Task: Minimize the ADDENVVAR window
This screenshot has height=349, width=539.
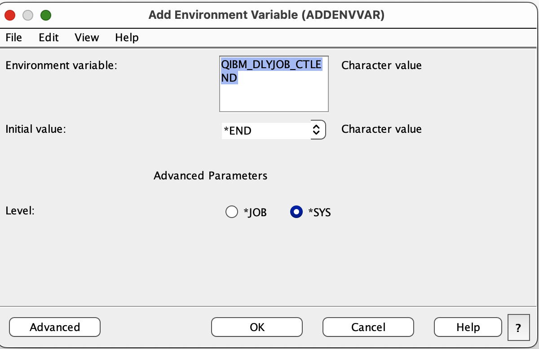Action: (x=28, y=15)
